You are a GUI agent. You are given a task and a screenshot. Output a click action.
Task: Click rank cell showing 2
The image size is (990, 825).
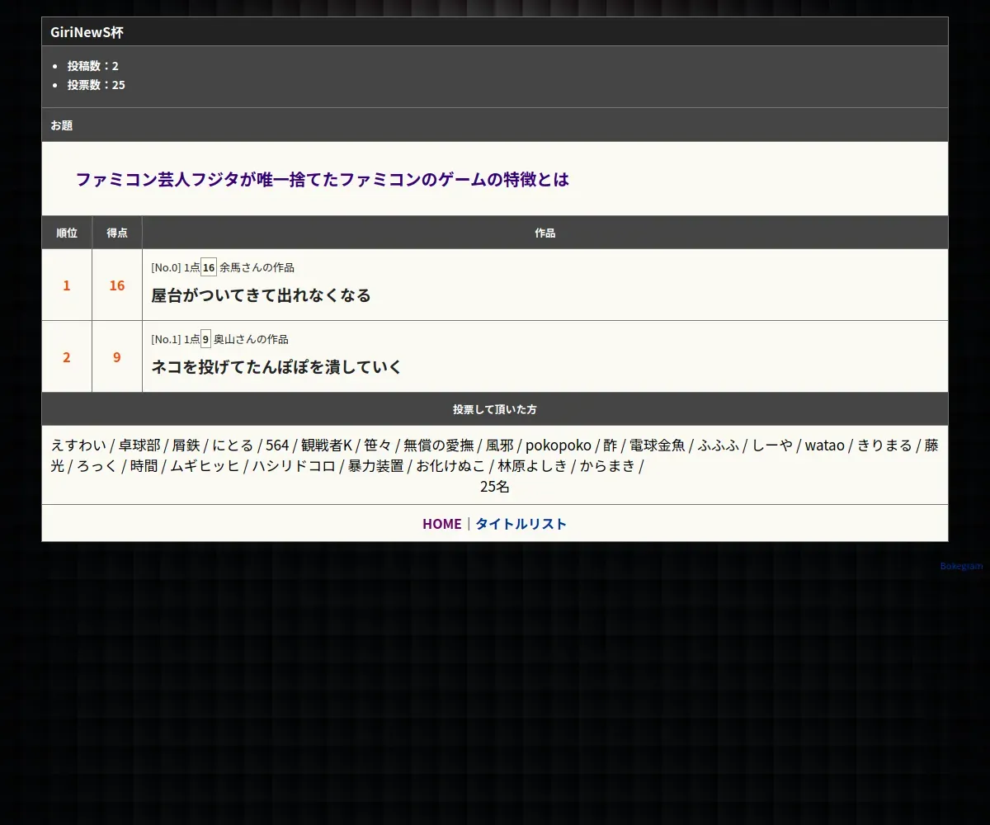click(x=67, y=357)
